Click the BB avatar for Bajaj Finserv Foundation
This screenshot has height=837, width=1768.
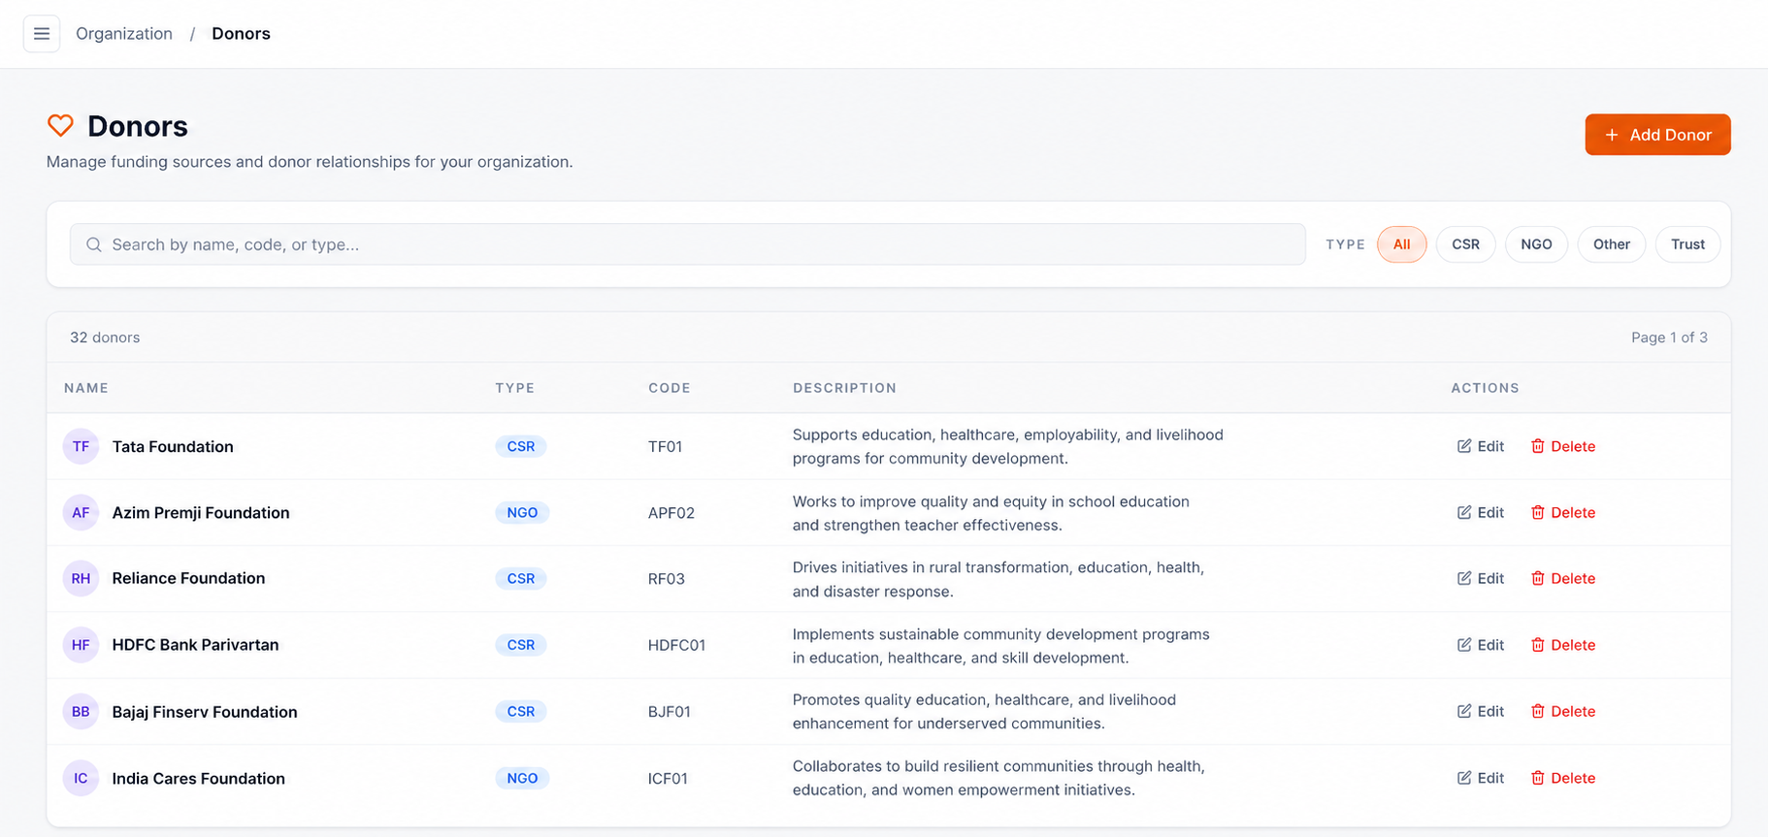pyautogui.click(x=81, y=711)
